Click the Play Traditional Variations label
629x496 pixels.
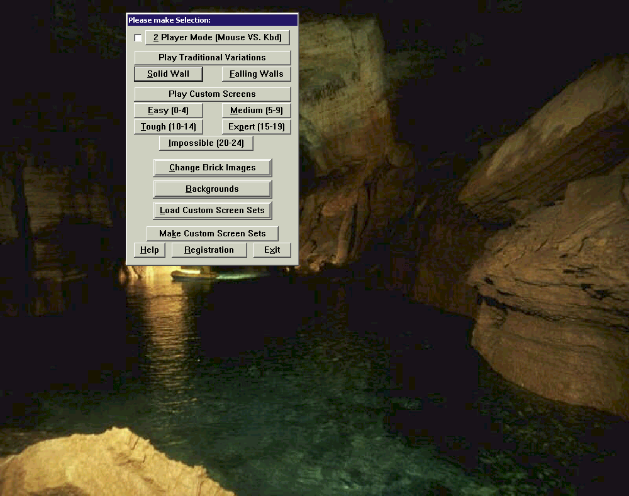[212, 57]
